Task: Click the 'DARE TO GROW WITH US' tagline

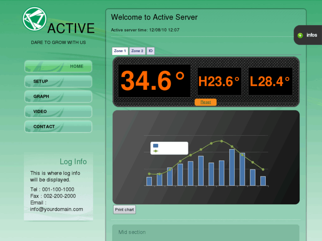Action: [58, 42]
